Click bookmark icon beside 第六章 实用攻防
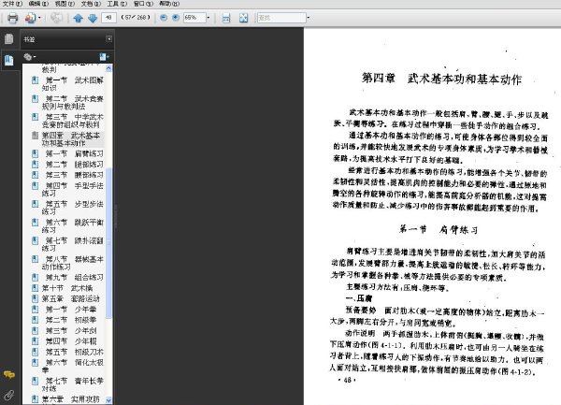Viewport: 561px width, 405px height. tap(36, 398)
